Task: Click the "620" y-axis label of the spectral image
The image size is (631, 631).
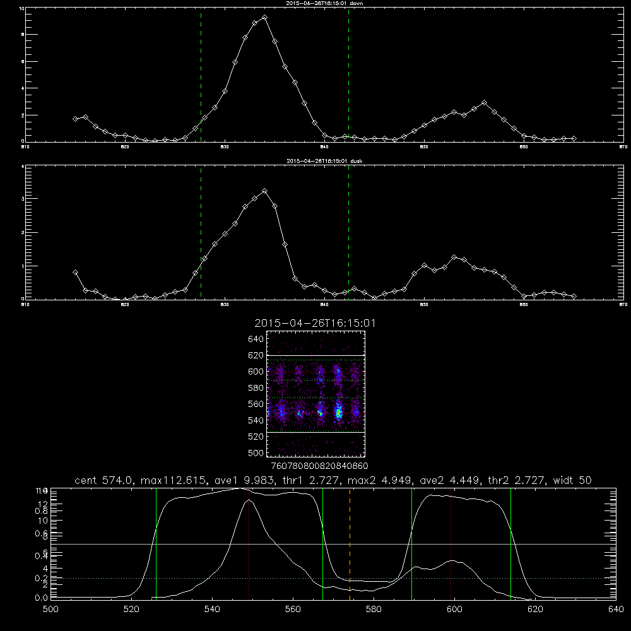Action: [256, 355]
